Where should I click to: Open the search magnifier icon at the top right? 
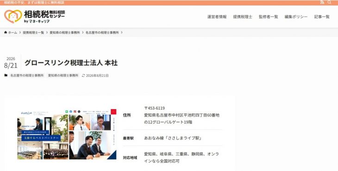click(x=329, y=2)
